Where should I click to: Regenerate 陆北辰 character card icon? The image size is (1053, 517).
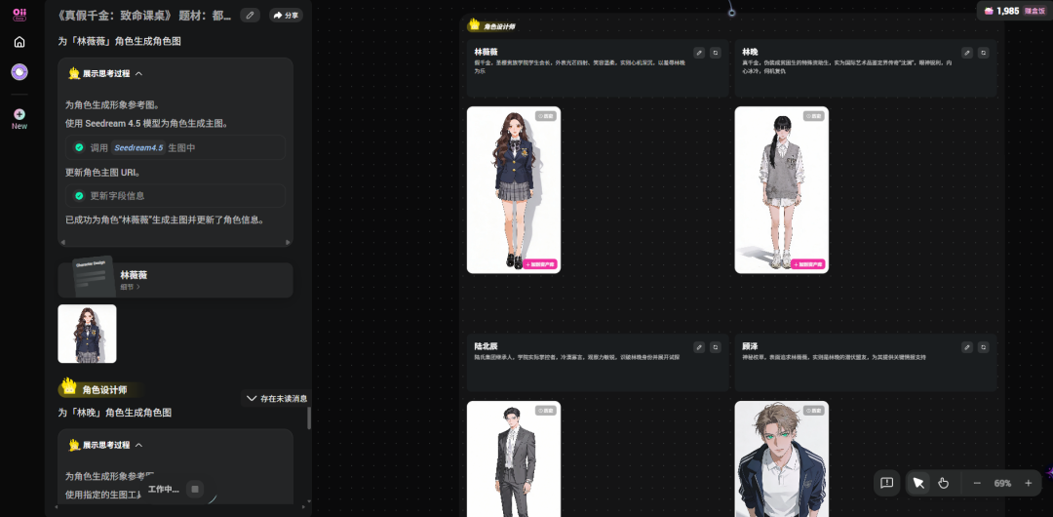click(x=716, y=347)
